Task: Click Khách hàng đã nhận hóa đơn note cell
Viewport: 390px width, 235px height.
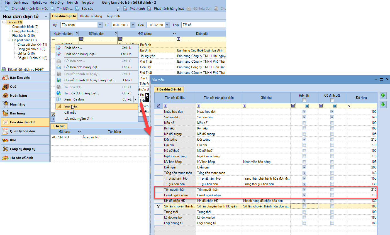Action: 266,201
